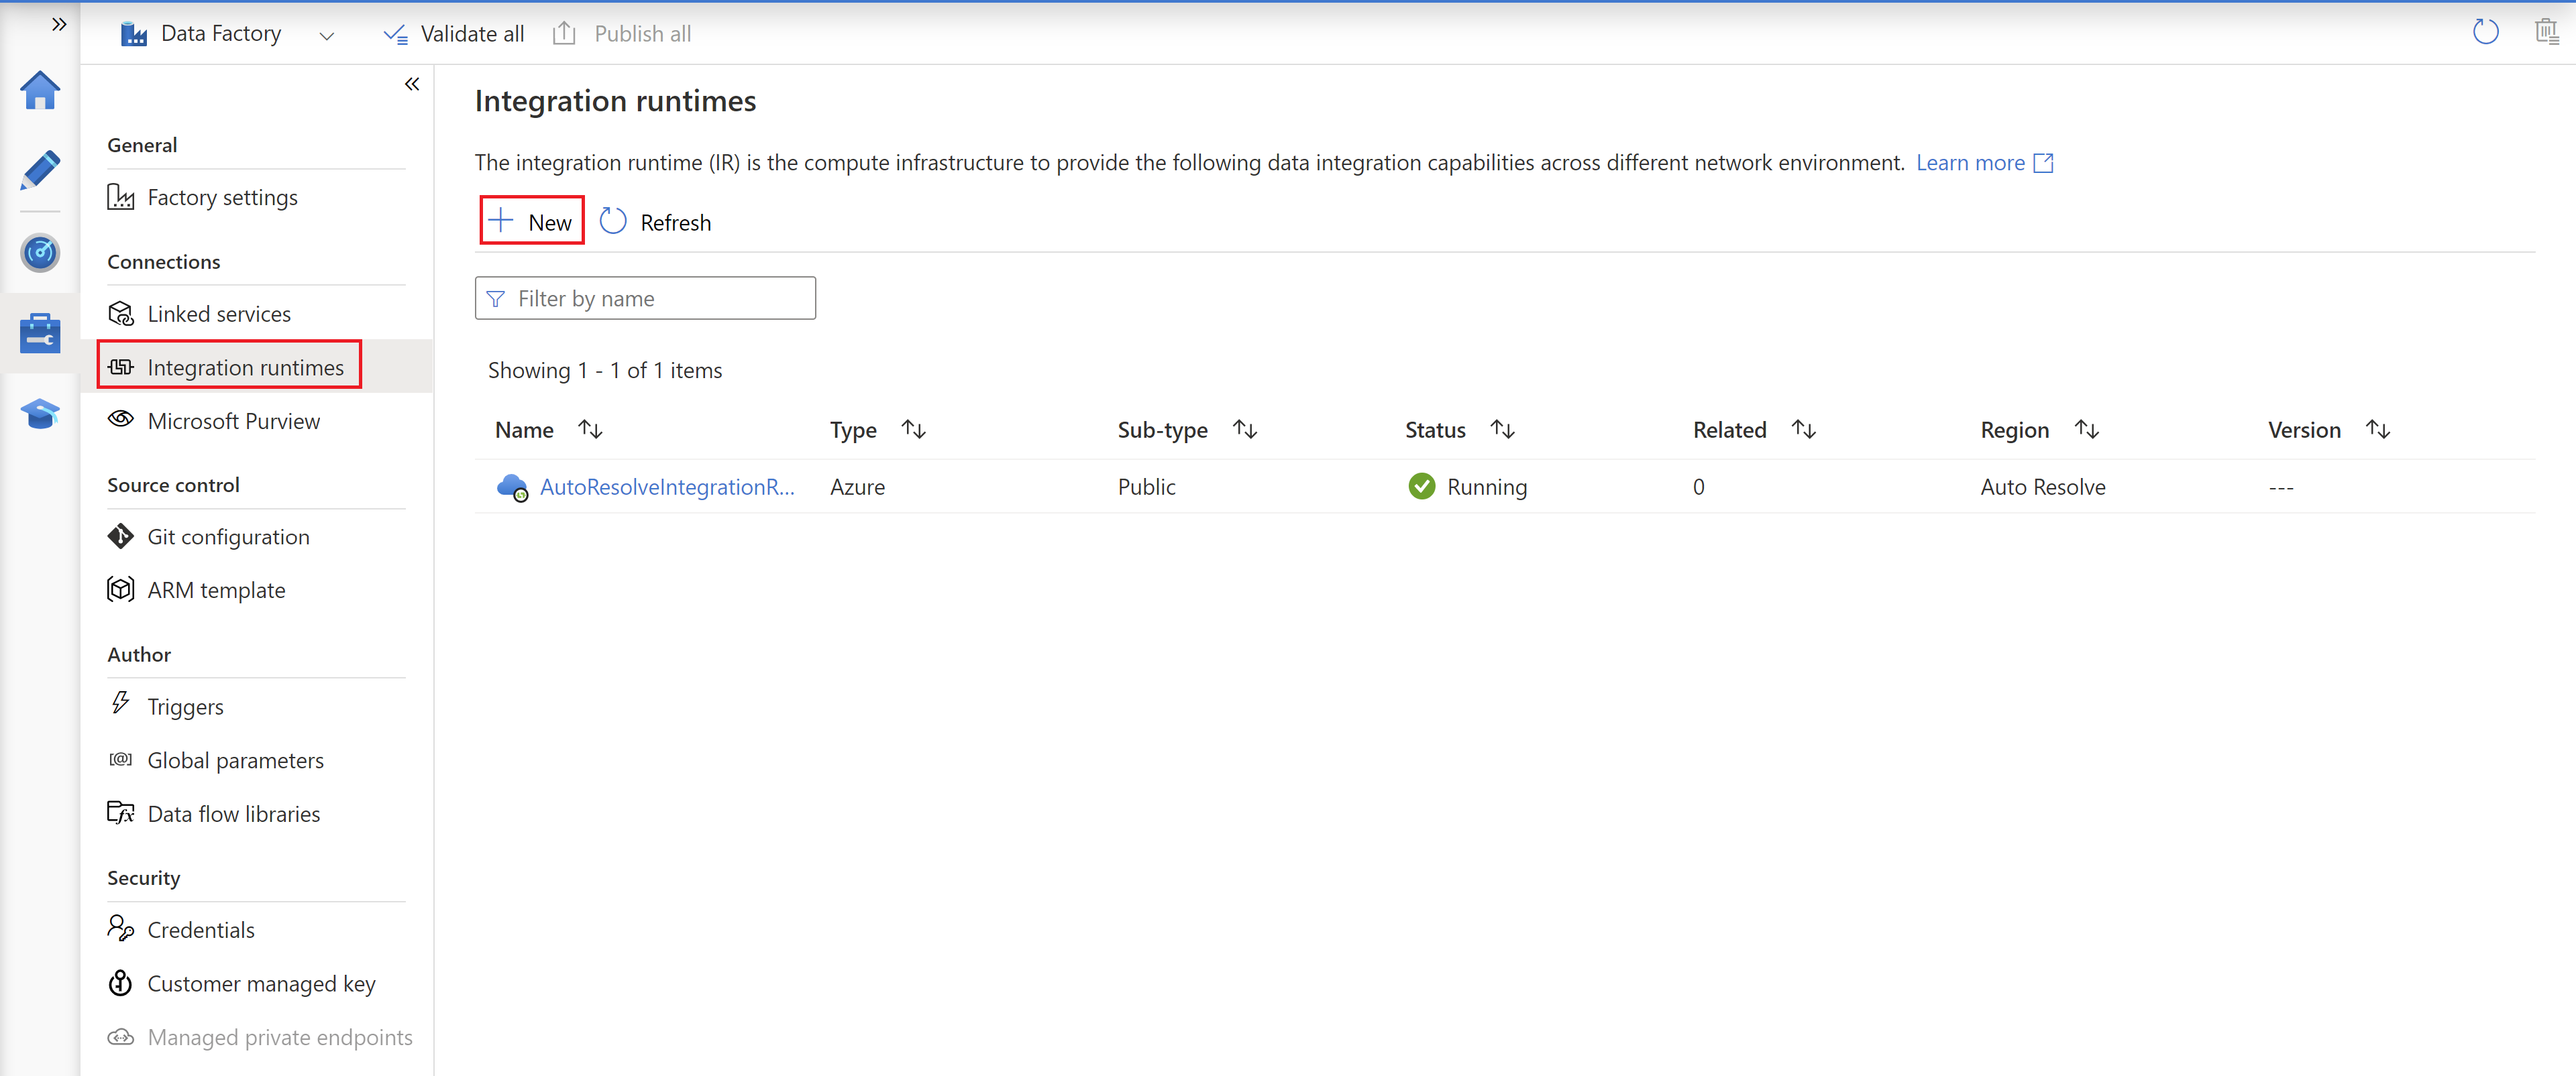Image resolution: width=2576 pixels, height=1076 pixels.
Task: Select the Global parameters menu item
Action: click(x=235, y=759)
